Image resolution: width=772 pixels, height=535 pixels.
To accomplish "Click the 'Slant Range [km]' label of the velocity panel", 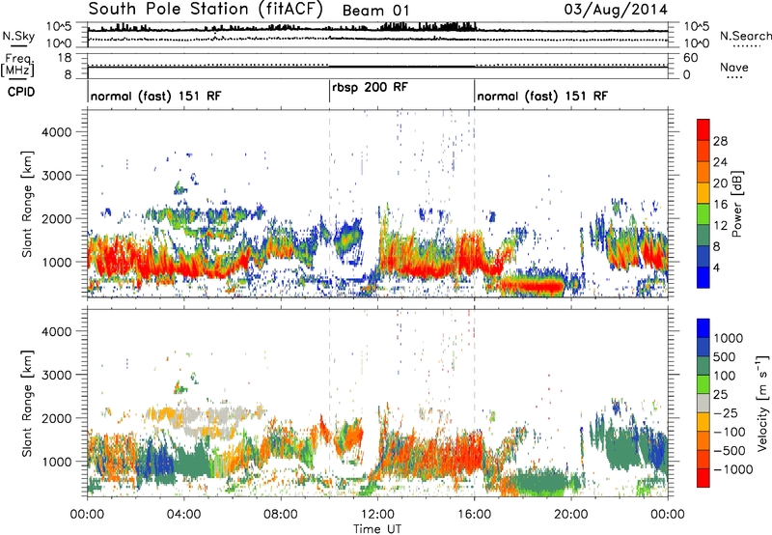I will click(27, 404).
